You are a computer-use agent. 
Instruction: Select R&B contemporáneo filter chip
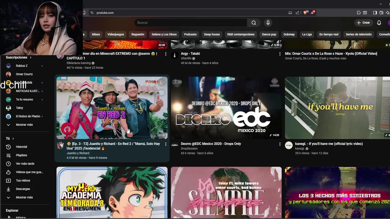[x=241, y=34]
